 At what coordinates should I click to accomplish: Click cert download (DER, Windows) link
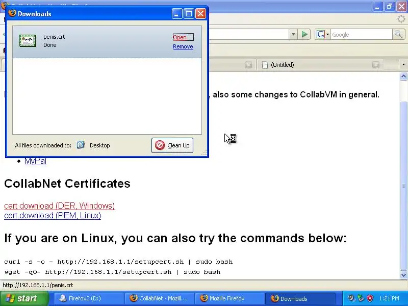[x=59, y=206]
